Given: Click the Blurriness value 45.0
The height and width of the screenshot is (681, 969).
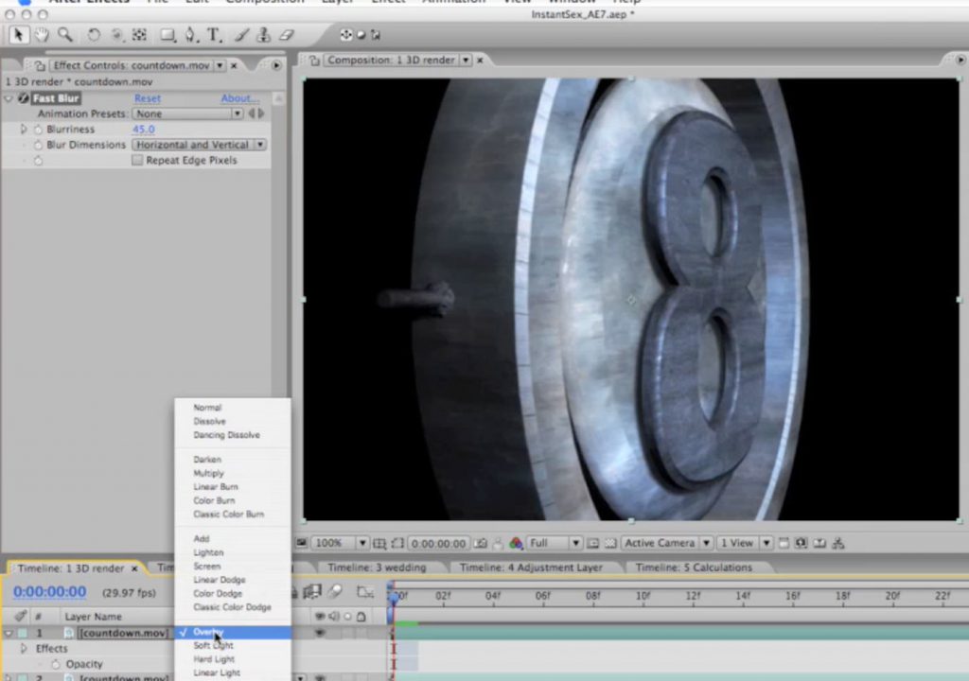Looking at the screenshot, I should tap(144, 130).
